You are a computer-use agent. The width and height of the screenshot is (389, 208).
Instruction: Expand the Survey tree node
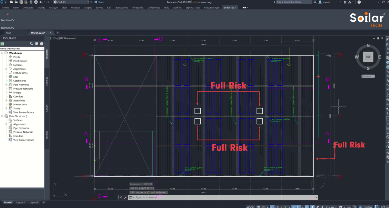(6, 108)
